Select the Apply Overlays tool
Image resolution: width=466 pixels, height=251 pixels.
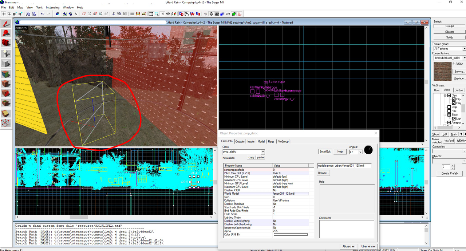[6, 103]
